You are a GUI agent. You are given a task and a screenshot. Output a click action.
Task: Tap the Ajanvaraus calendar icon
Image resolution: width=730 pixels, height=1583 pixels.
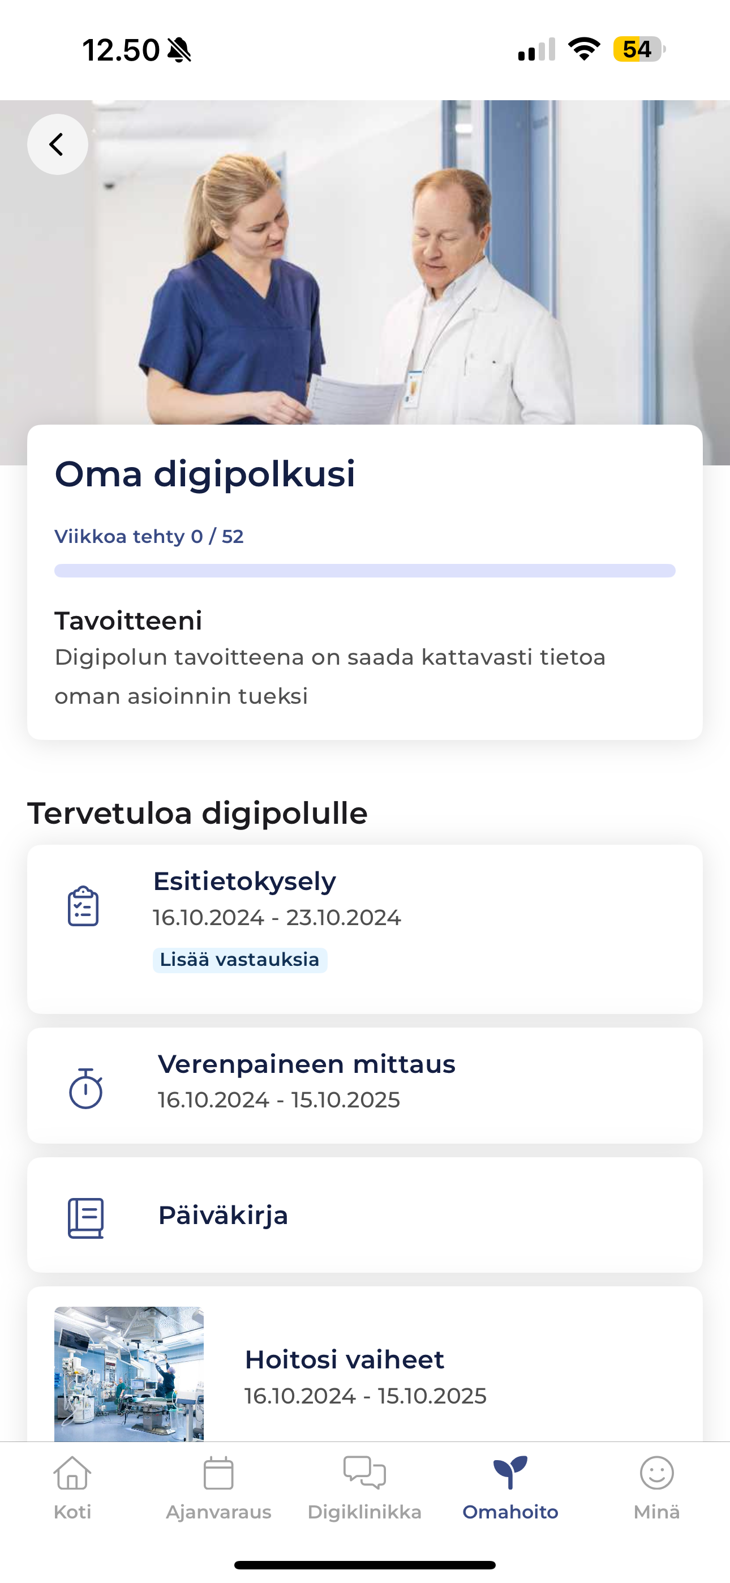pos(218,1473)
